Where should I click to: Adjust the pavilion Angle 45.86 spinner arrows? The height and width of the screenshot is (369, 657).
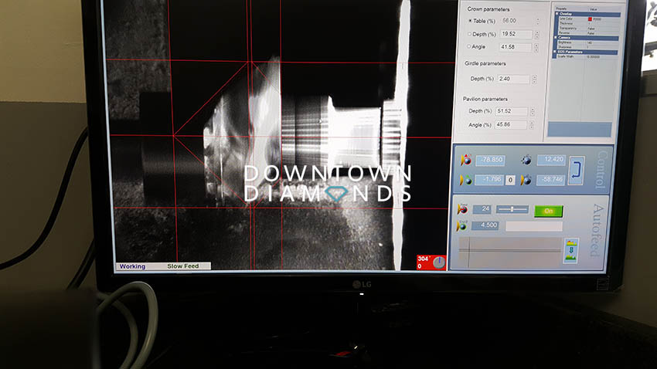(x=531, y=125)
